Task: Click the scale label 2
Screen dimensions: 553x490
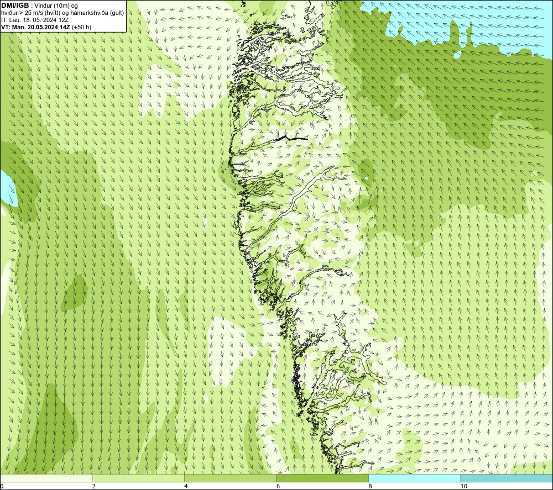Action: (94, 486)
